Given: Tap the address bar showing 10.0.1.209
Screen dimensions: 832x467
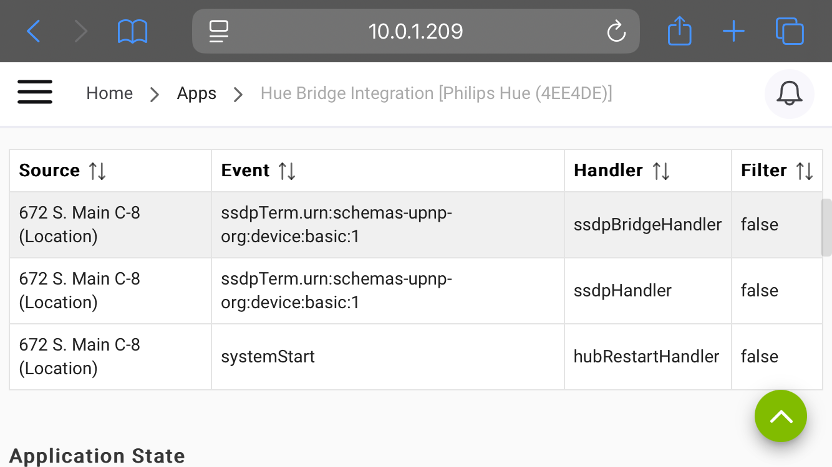Looking at the screenshot, I should click(x=416, y=31).
